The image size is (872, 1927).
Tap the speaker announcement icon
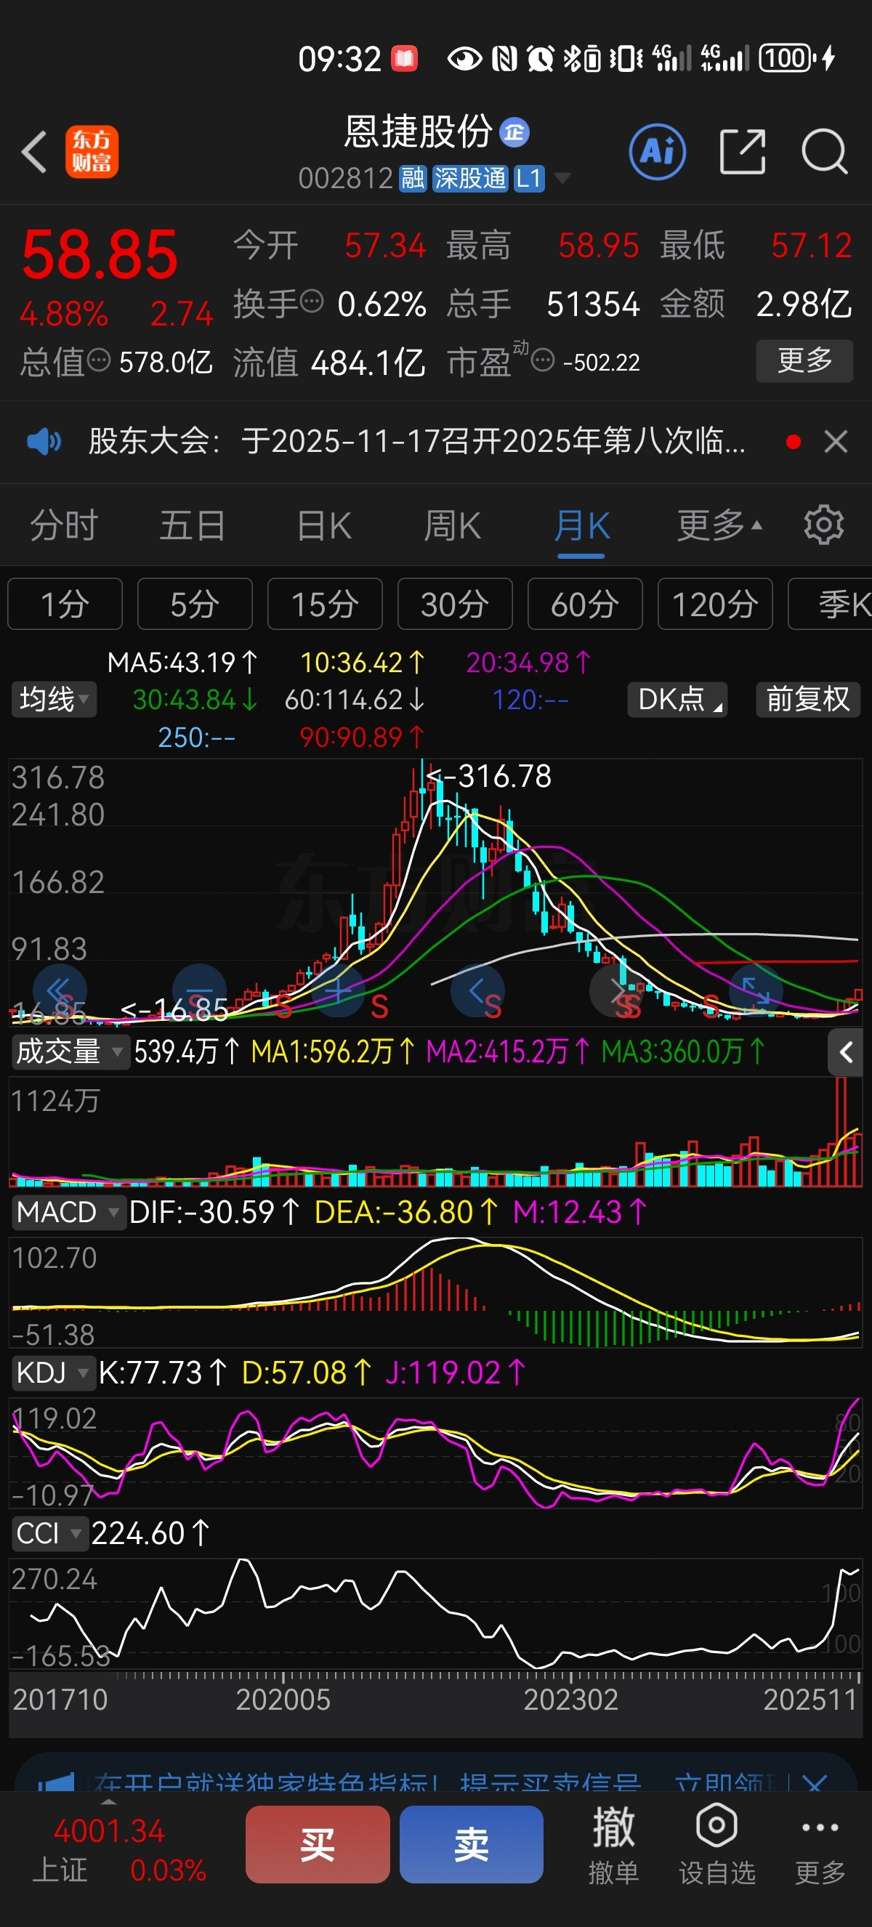(x=44, y=441)
